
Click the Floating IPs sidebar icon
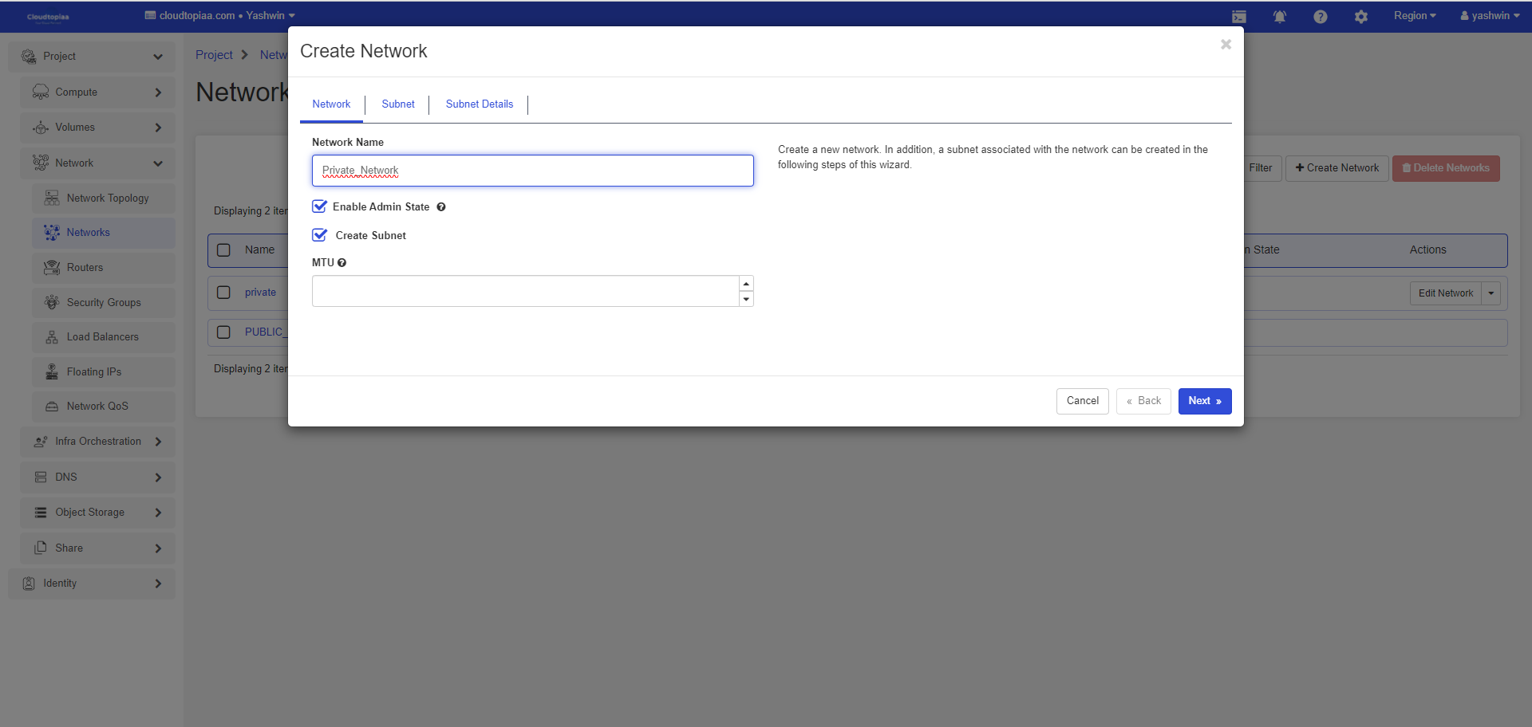(52, 371)
